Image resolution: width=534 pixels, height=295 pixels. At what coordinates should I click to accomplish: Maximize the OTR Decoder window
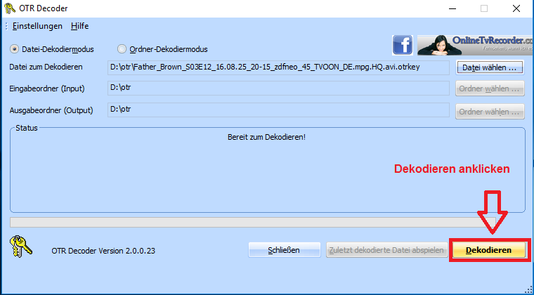[483, 8]
